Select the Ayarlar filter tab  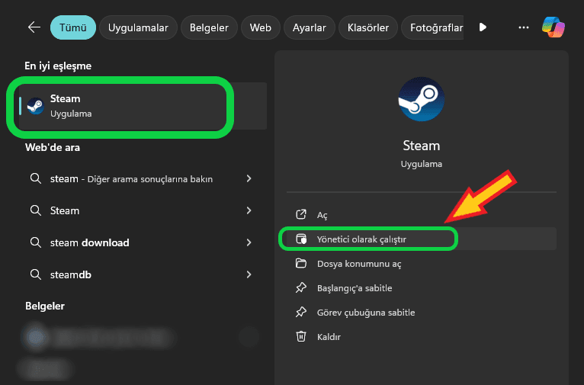(309, 27)
